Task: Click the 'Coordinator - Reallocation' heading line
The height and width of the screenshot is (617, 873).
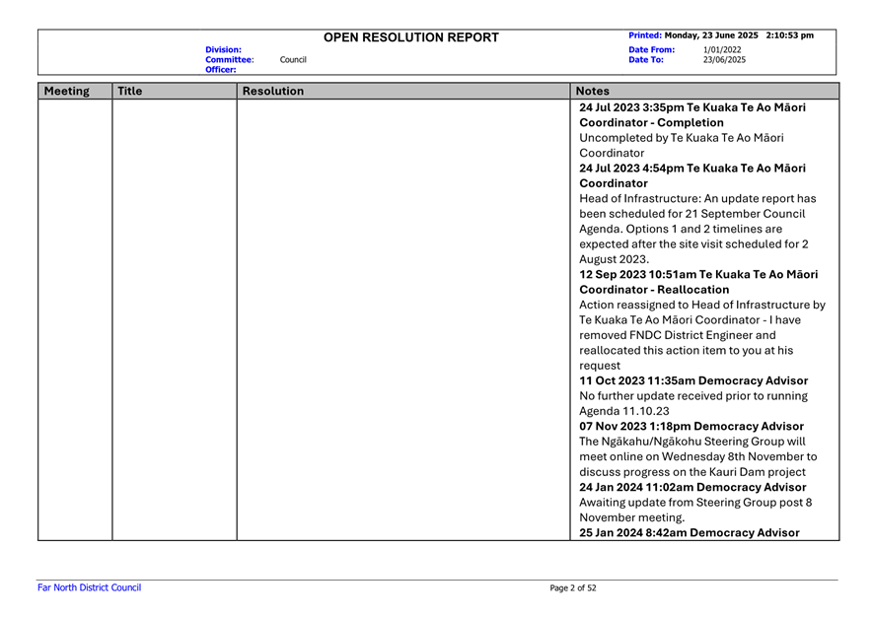Action: pyautogui.click(x=654, y=290)
